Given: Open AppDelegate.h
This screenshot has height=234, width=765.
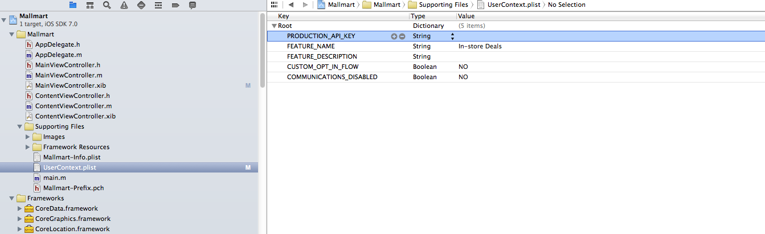Looking at the screenshot, I should click(58, 44).
